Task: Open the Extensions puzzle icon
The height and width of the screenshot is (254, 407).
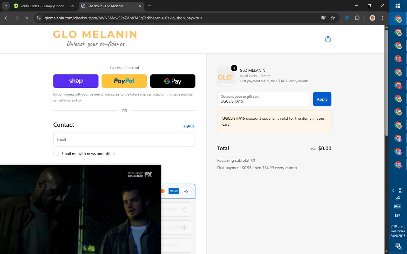Action: (357, 18)
